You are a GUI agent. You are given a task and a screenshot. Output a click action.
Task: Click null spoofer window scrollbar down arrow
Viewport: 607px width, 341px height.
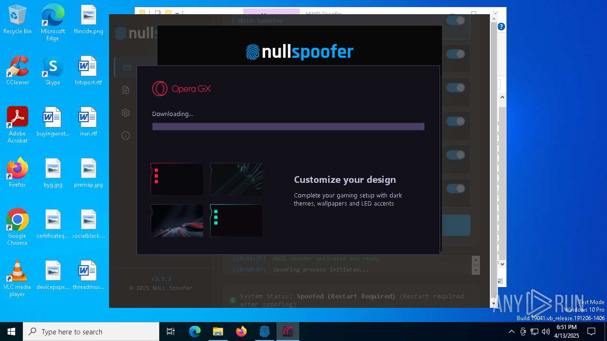point(493,303)
